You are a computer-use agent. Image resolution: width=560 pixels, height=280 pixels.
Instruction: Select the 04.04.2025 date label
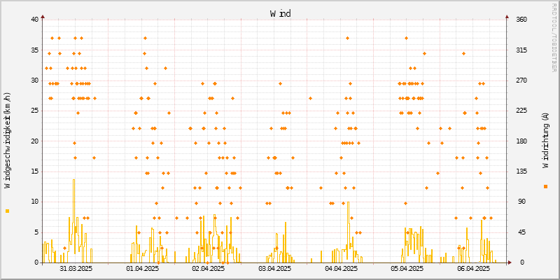(x=340, y=268)
